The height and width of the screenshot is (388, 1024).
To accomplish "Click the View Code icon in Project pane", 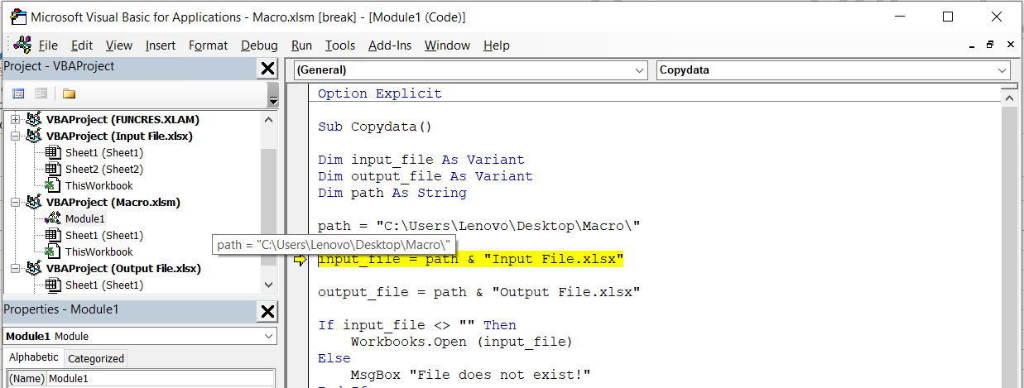I will pos(18,93).
